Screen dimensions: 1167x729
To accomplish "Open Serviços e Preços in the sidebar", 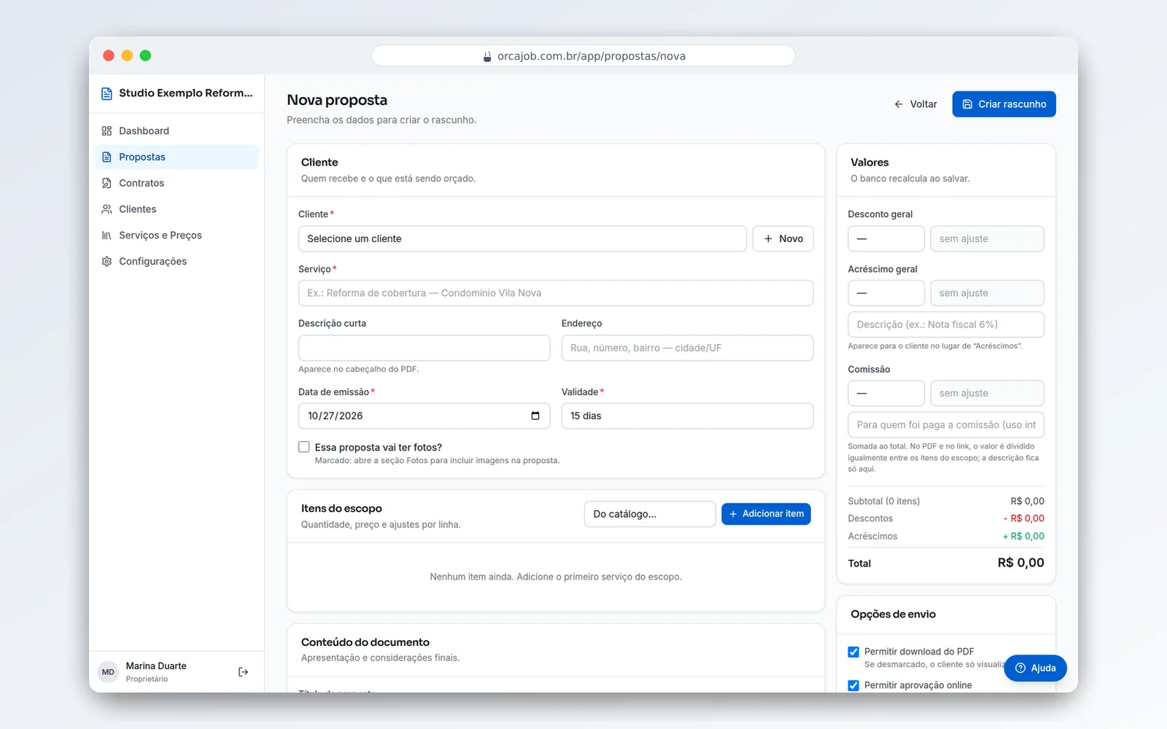I will [177, 235].
